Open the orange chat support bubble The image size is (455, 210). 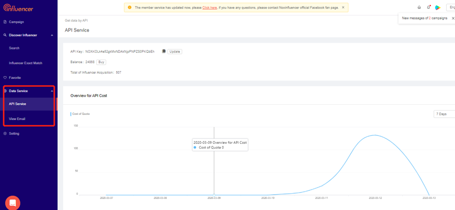point(13,203)
